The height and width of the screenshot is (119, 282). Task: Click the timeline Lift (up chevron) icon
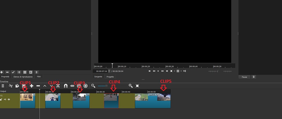pos(45,86)
